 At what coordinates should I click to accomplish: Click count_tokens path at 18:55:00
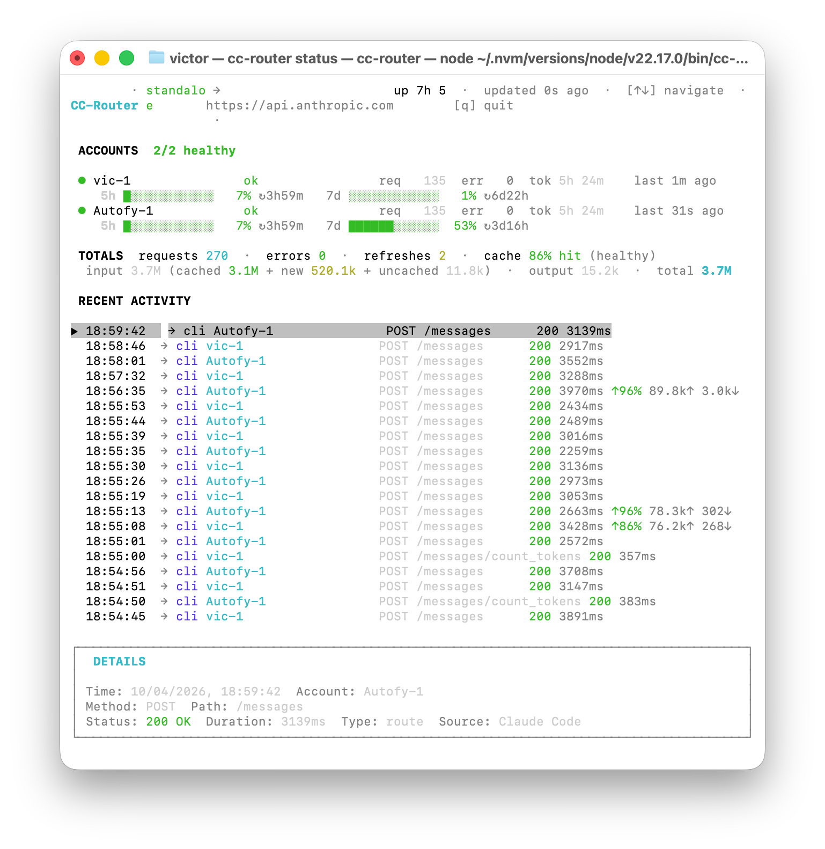click(x=499, y=557)
